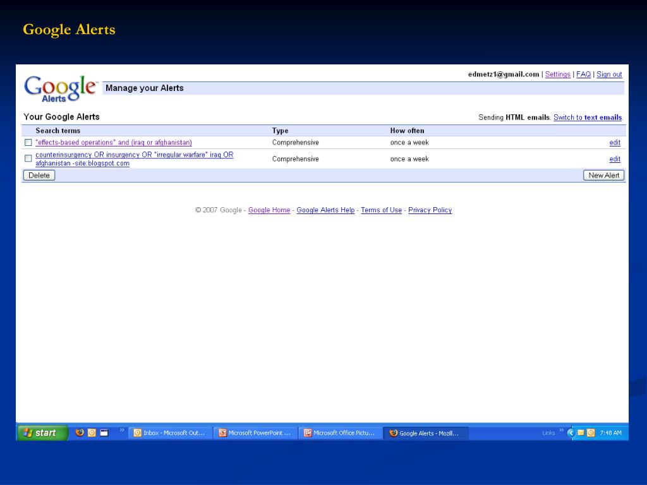Screen dimensions: 647x485
Task: Switch to Microsoft PowerPoint taskbar window
Action: click(256, 433)
